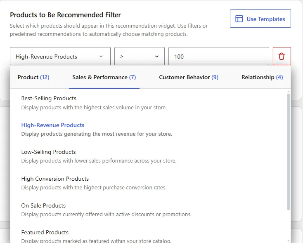Click the scrollbar down arrow
The width and height of the screenshot is (303, 243).
(x=289, y=241)
